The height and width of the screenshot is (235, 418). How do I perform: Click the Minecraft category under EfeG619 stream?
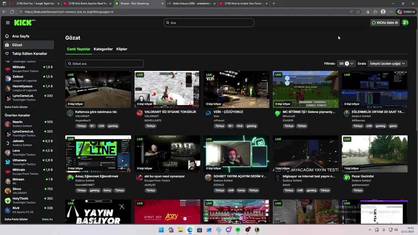[289, 116]
